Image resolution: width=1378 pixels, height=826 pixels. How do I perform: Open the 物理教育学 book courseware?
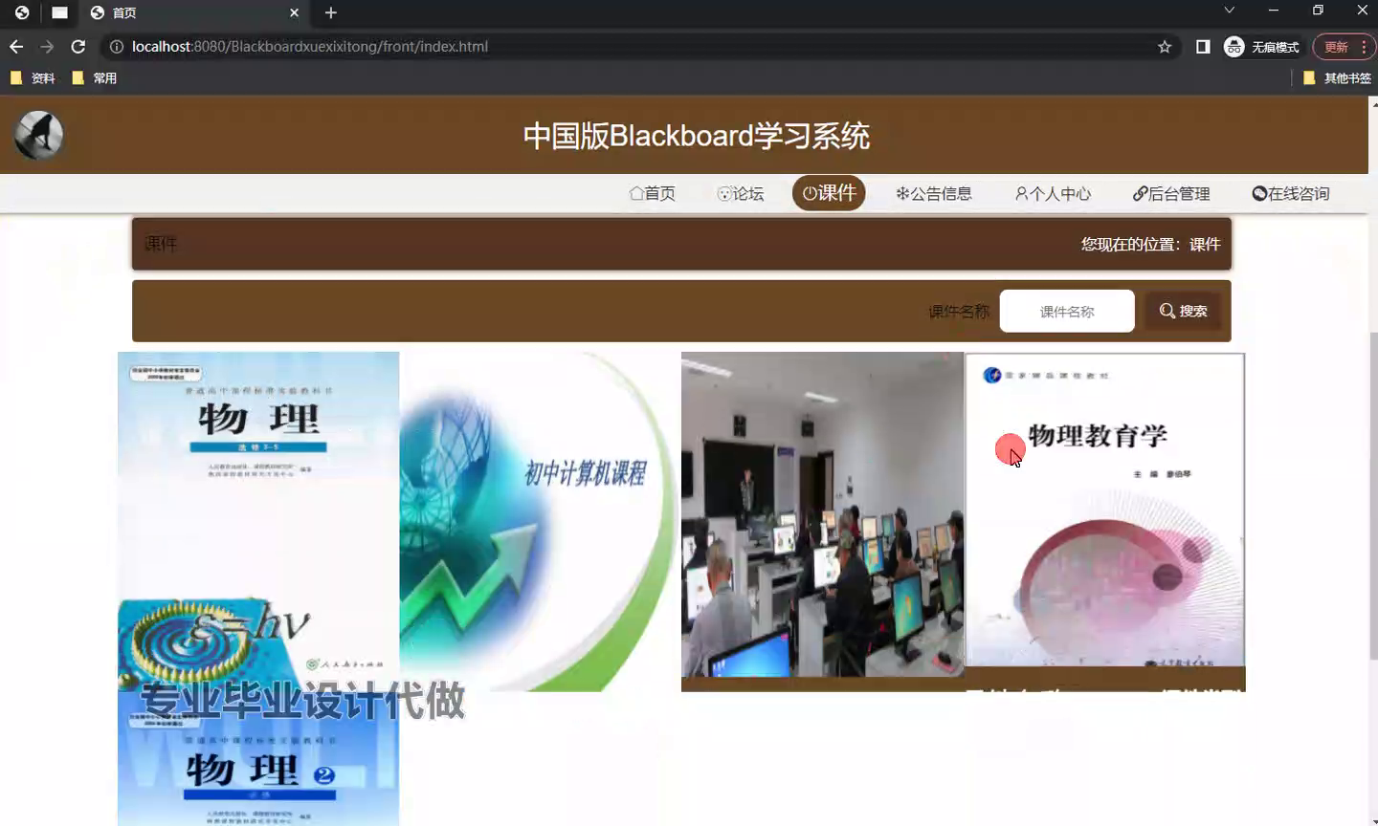pyautogui.click(x=1105, y=510)
